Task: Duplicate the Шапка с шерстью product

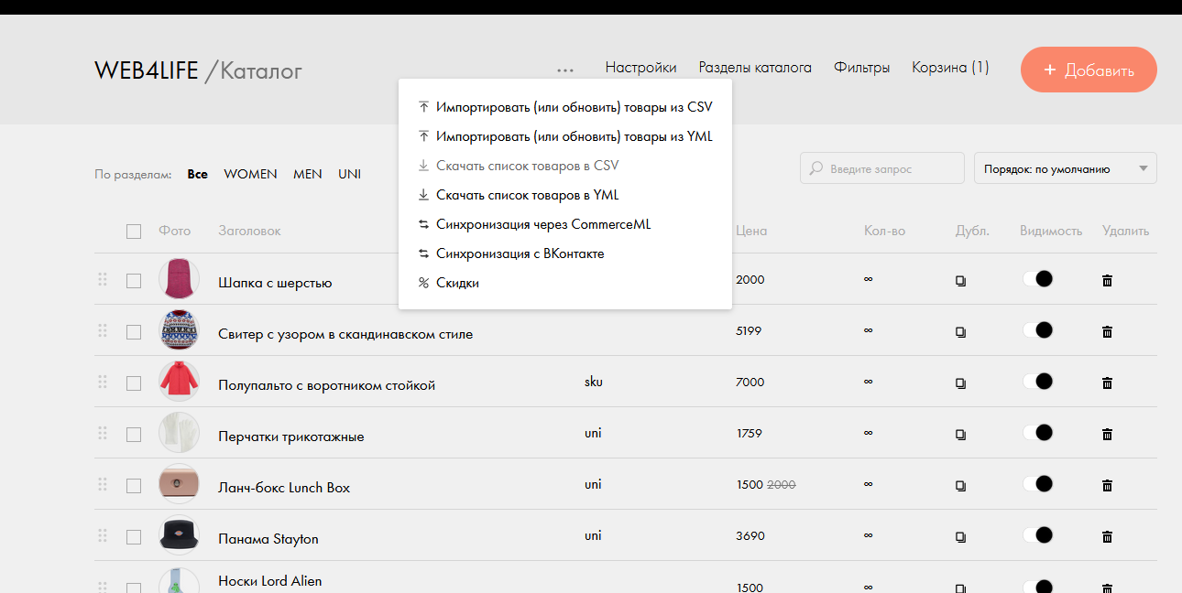Action: coord(960,281)
